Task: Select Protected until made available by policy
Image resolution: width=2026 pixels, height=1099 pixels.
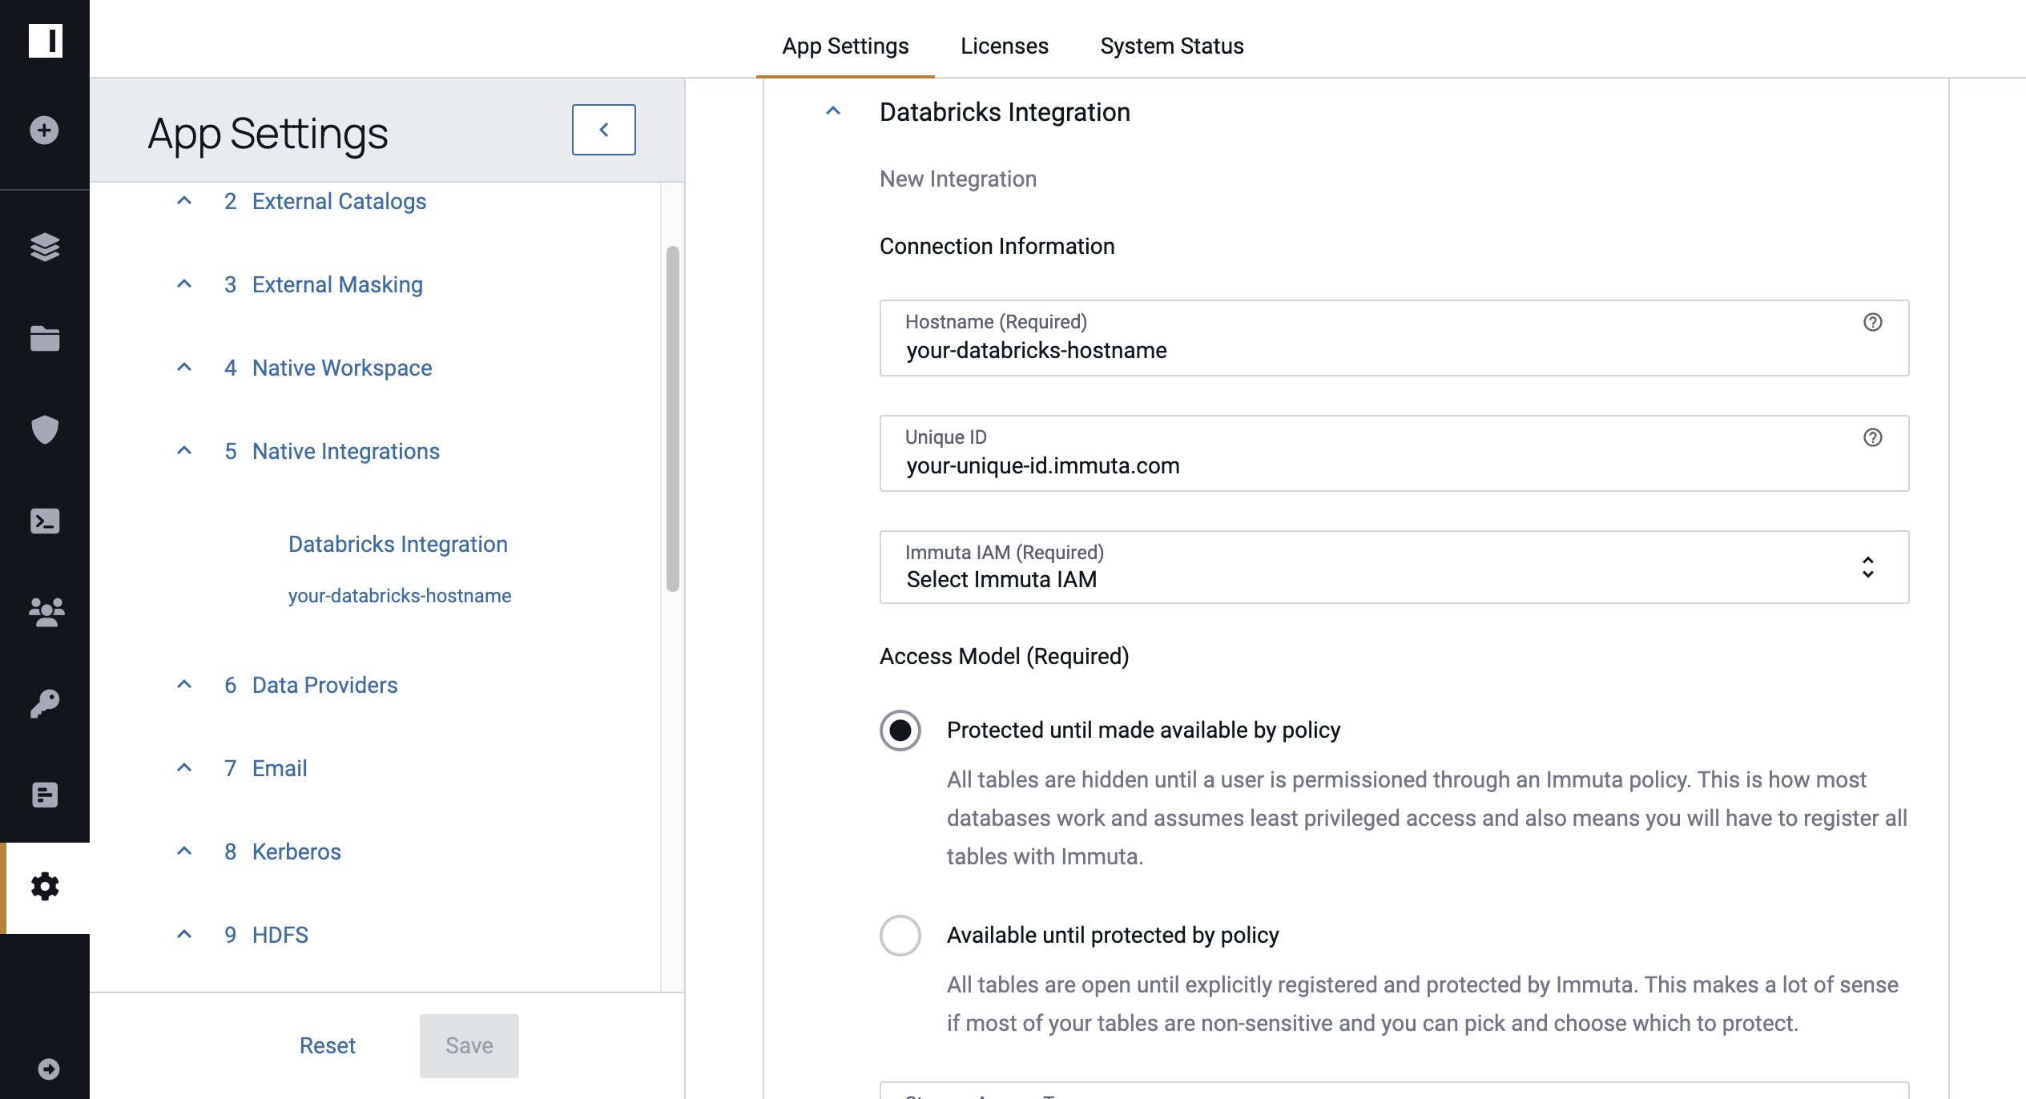Action: point(900,730)
